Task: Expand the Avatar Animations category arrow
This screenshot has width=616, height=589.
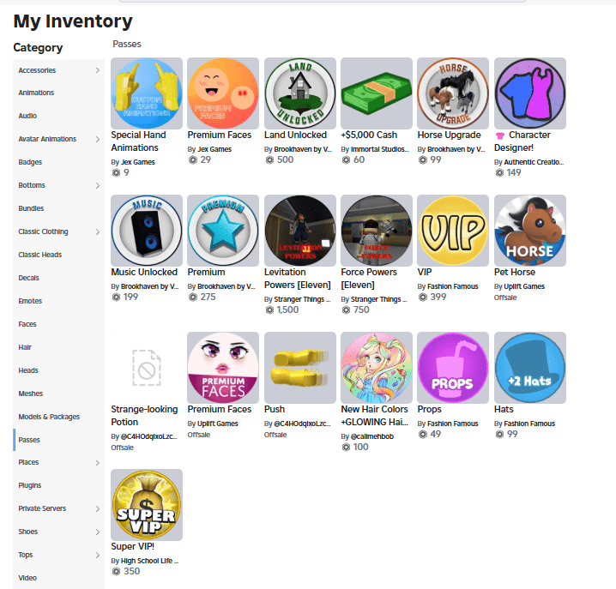Action: [98, 139]
